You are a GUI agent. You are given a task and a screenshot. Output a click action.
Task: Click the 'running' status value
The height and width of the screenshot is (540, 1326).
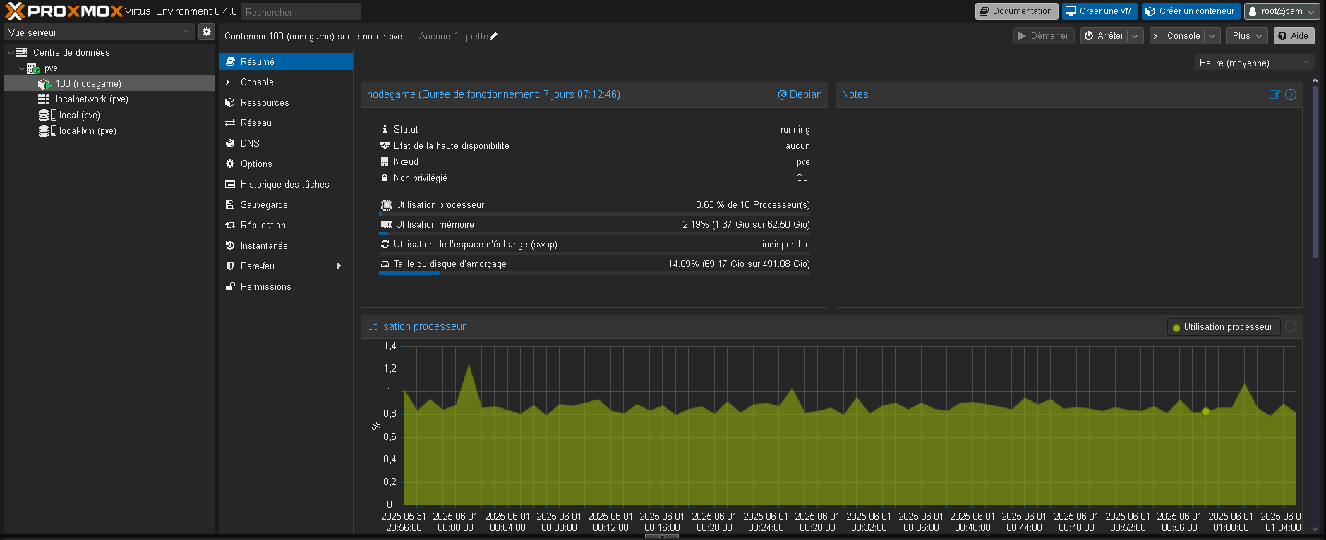(x=795, y=130)
